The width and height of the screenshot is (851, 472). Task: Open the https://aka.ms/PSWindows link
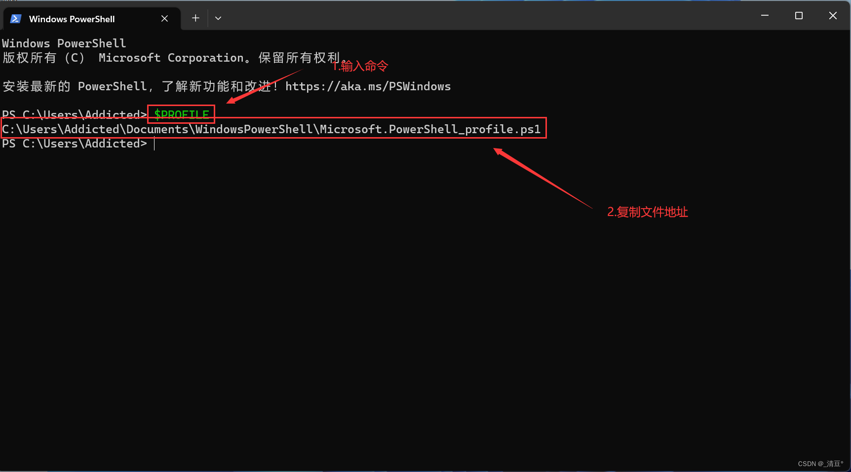[368, 86]
